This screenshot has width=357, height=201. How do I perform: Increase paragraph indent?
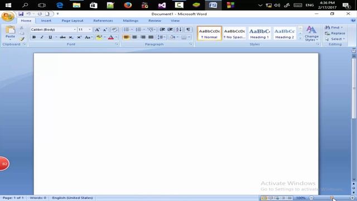pyautogui.click(x=170, y=30)
